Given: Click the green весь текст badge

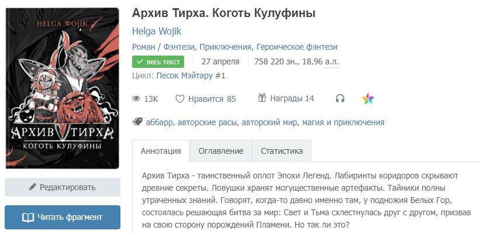Looking at the screenshot, I should pyautogui.click(x=158, y=61).
